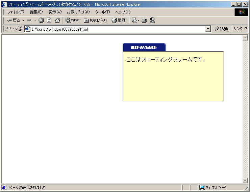The image size is (250, 192).
Task: Click the Links (リンク) toolbar label
Action: (x=238, y=29)
